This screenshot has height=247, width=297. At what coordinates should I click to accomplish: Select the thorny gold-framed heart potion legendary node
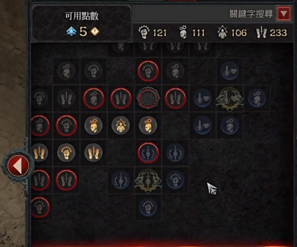(230, 99)
